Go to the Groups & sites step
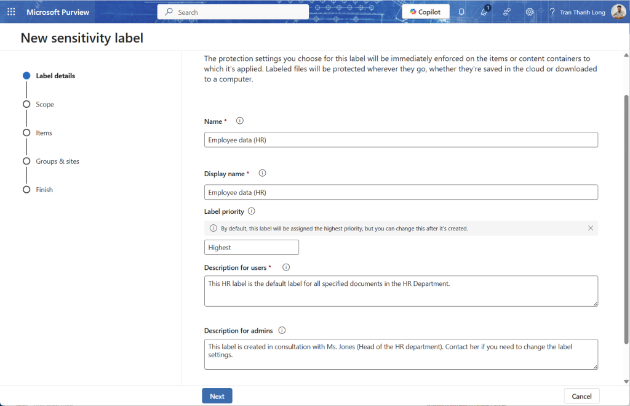Screen dimensions: 630x406 [57, 161]
